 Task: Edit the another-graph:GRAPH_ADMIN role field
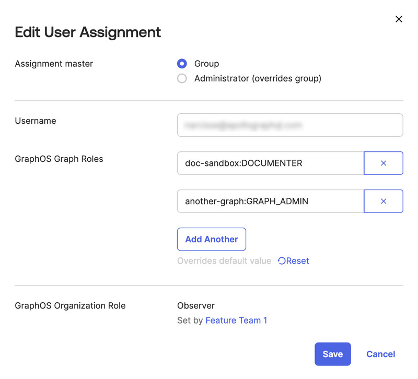[271, 202]
